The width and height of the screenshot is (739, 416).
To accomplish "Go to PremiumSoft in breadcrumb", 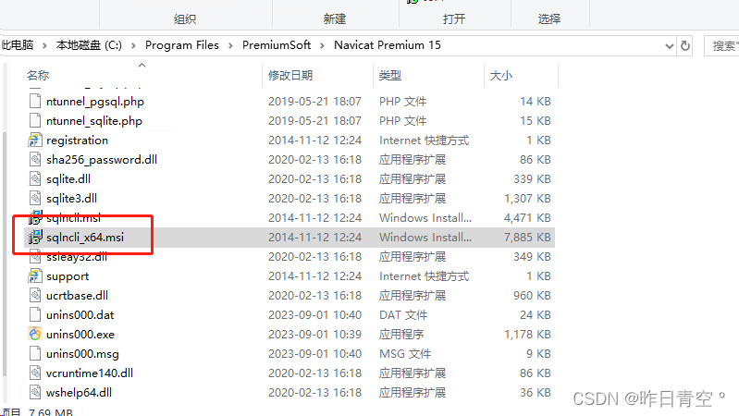I will point(277,45).
